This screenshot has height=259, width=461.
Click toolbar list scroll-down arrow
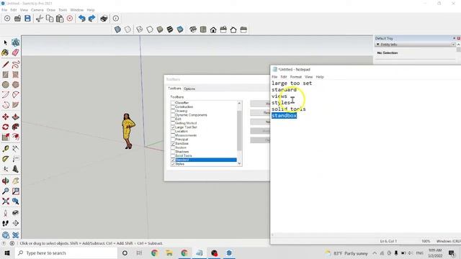pos(239,163)
